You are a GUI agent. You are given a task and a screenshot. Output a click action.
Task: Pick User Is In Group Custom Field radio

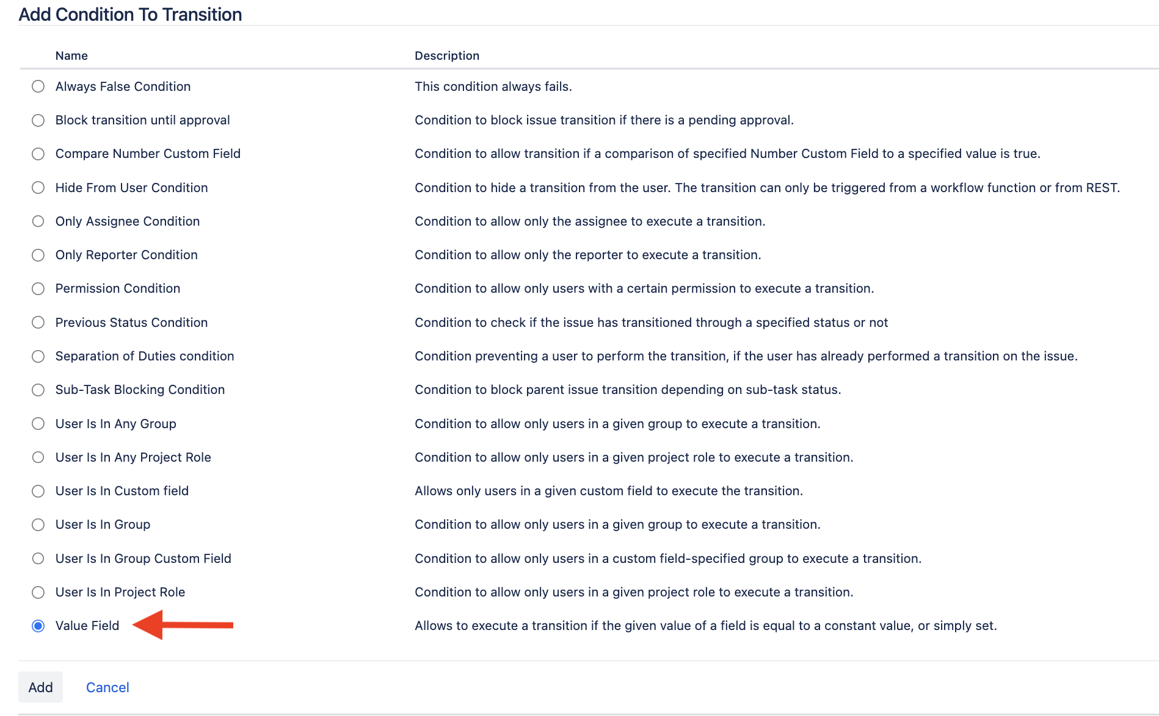38,559
